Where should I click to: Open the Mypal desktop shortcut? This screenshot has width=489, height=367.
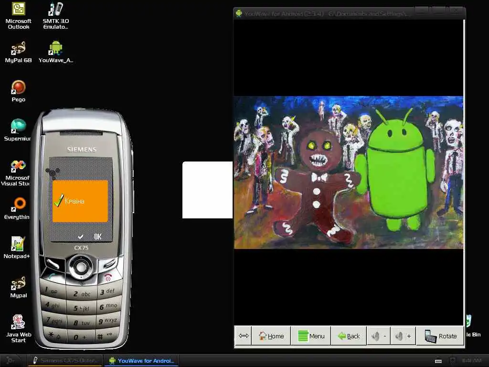(19, 287)
